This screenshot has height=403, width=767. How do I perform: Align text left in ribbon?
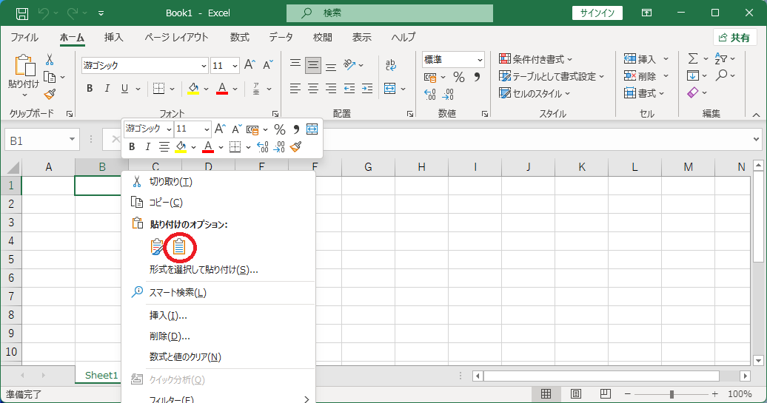pos(295,89)
